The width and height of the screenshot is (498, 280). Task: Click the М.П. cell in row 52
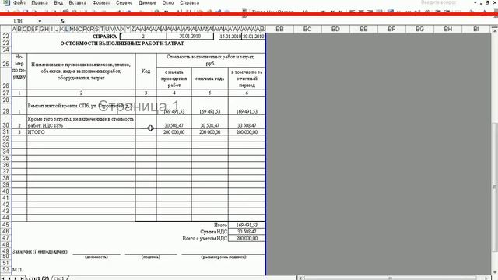[17, 269]
